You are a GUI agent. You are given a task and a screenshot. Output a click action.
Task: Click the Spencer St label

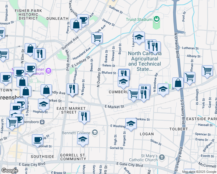pos(203,134)
